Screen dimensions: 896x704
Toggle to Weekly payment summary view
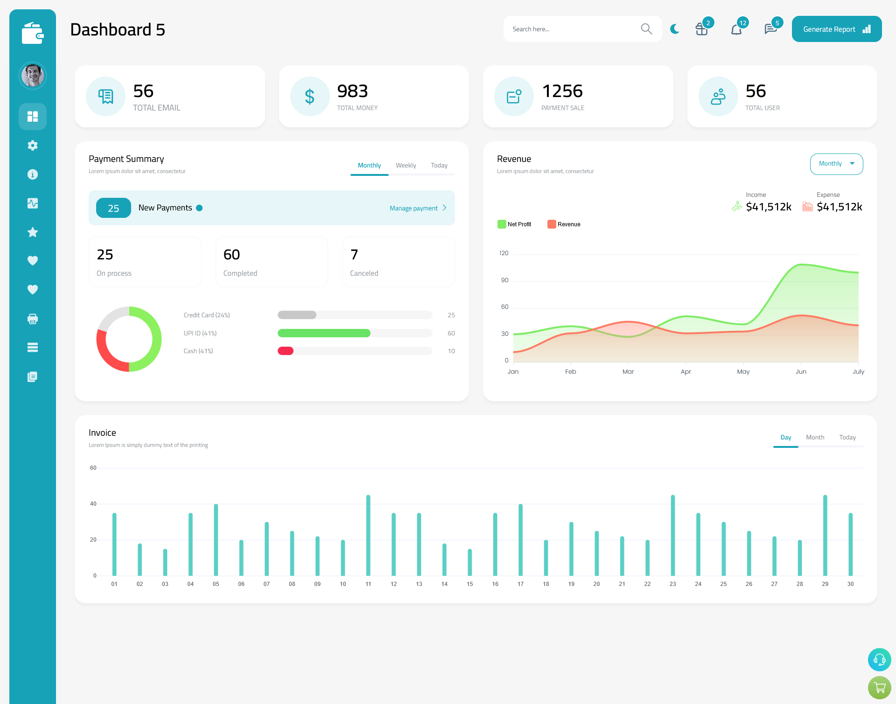point(405,165)
